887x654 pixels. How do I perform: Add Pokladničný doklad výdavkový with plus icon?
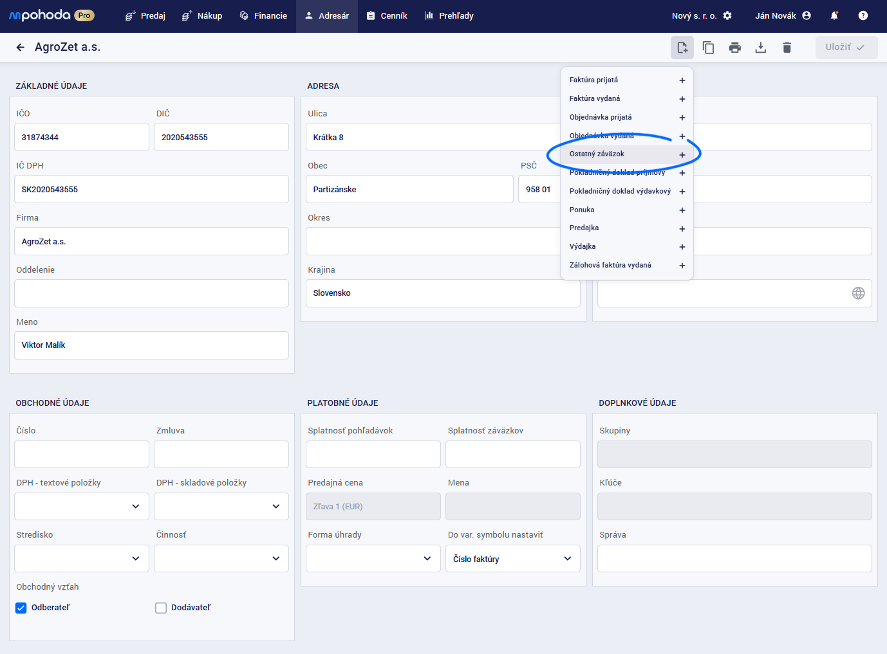click(x=682, y=192)
